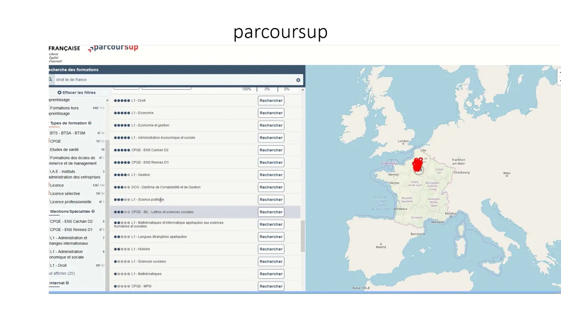Collapse the apprentissage section with the chevron
This screenshot has height=315, width=561.
[107, 101]
